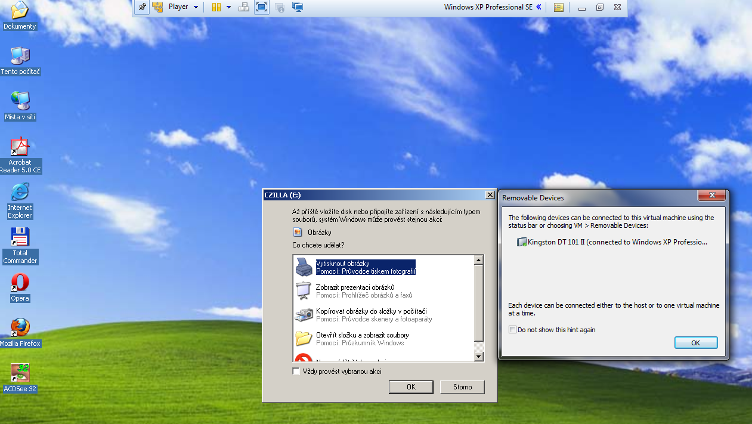Launch Opera from the desktop
Screen dimensions: 752x424
(20, 286)
